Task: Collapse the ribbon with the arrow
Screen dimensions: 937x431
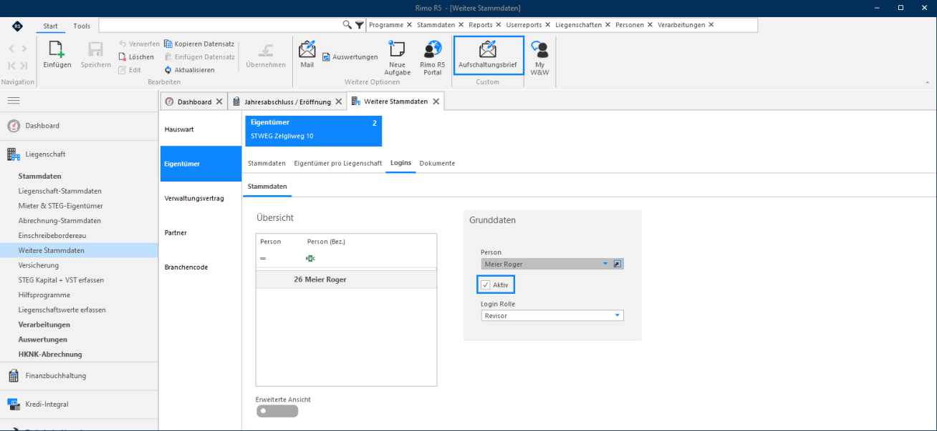Action: coord(928,82)
